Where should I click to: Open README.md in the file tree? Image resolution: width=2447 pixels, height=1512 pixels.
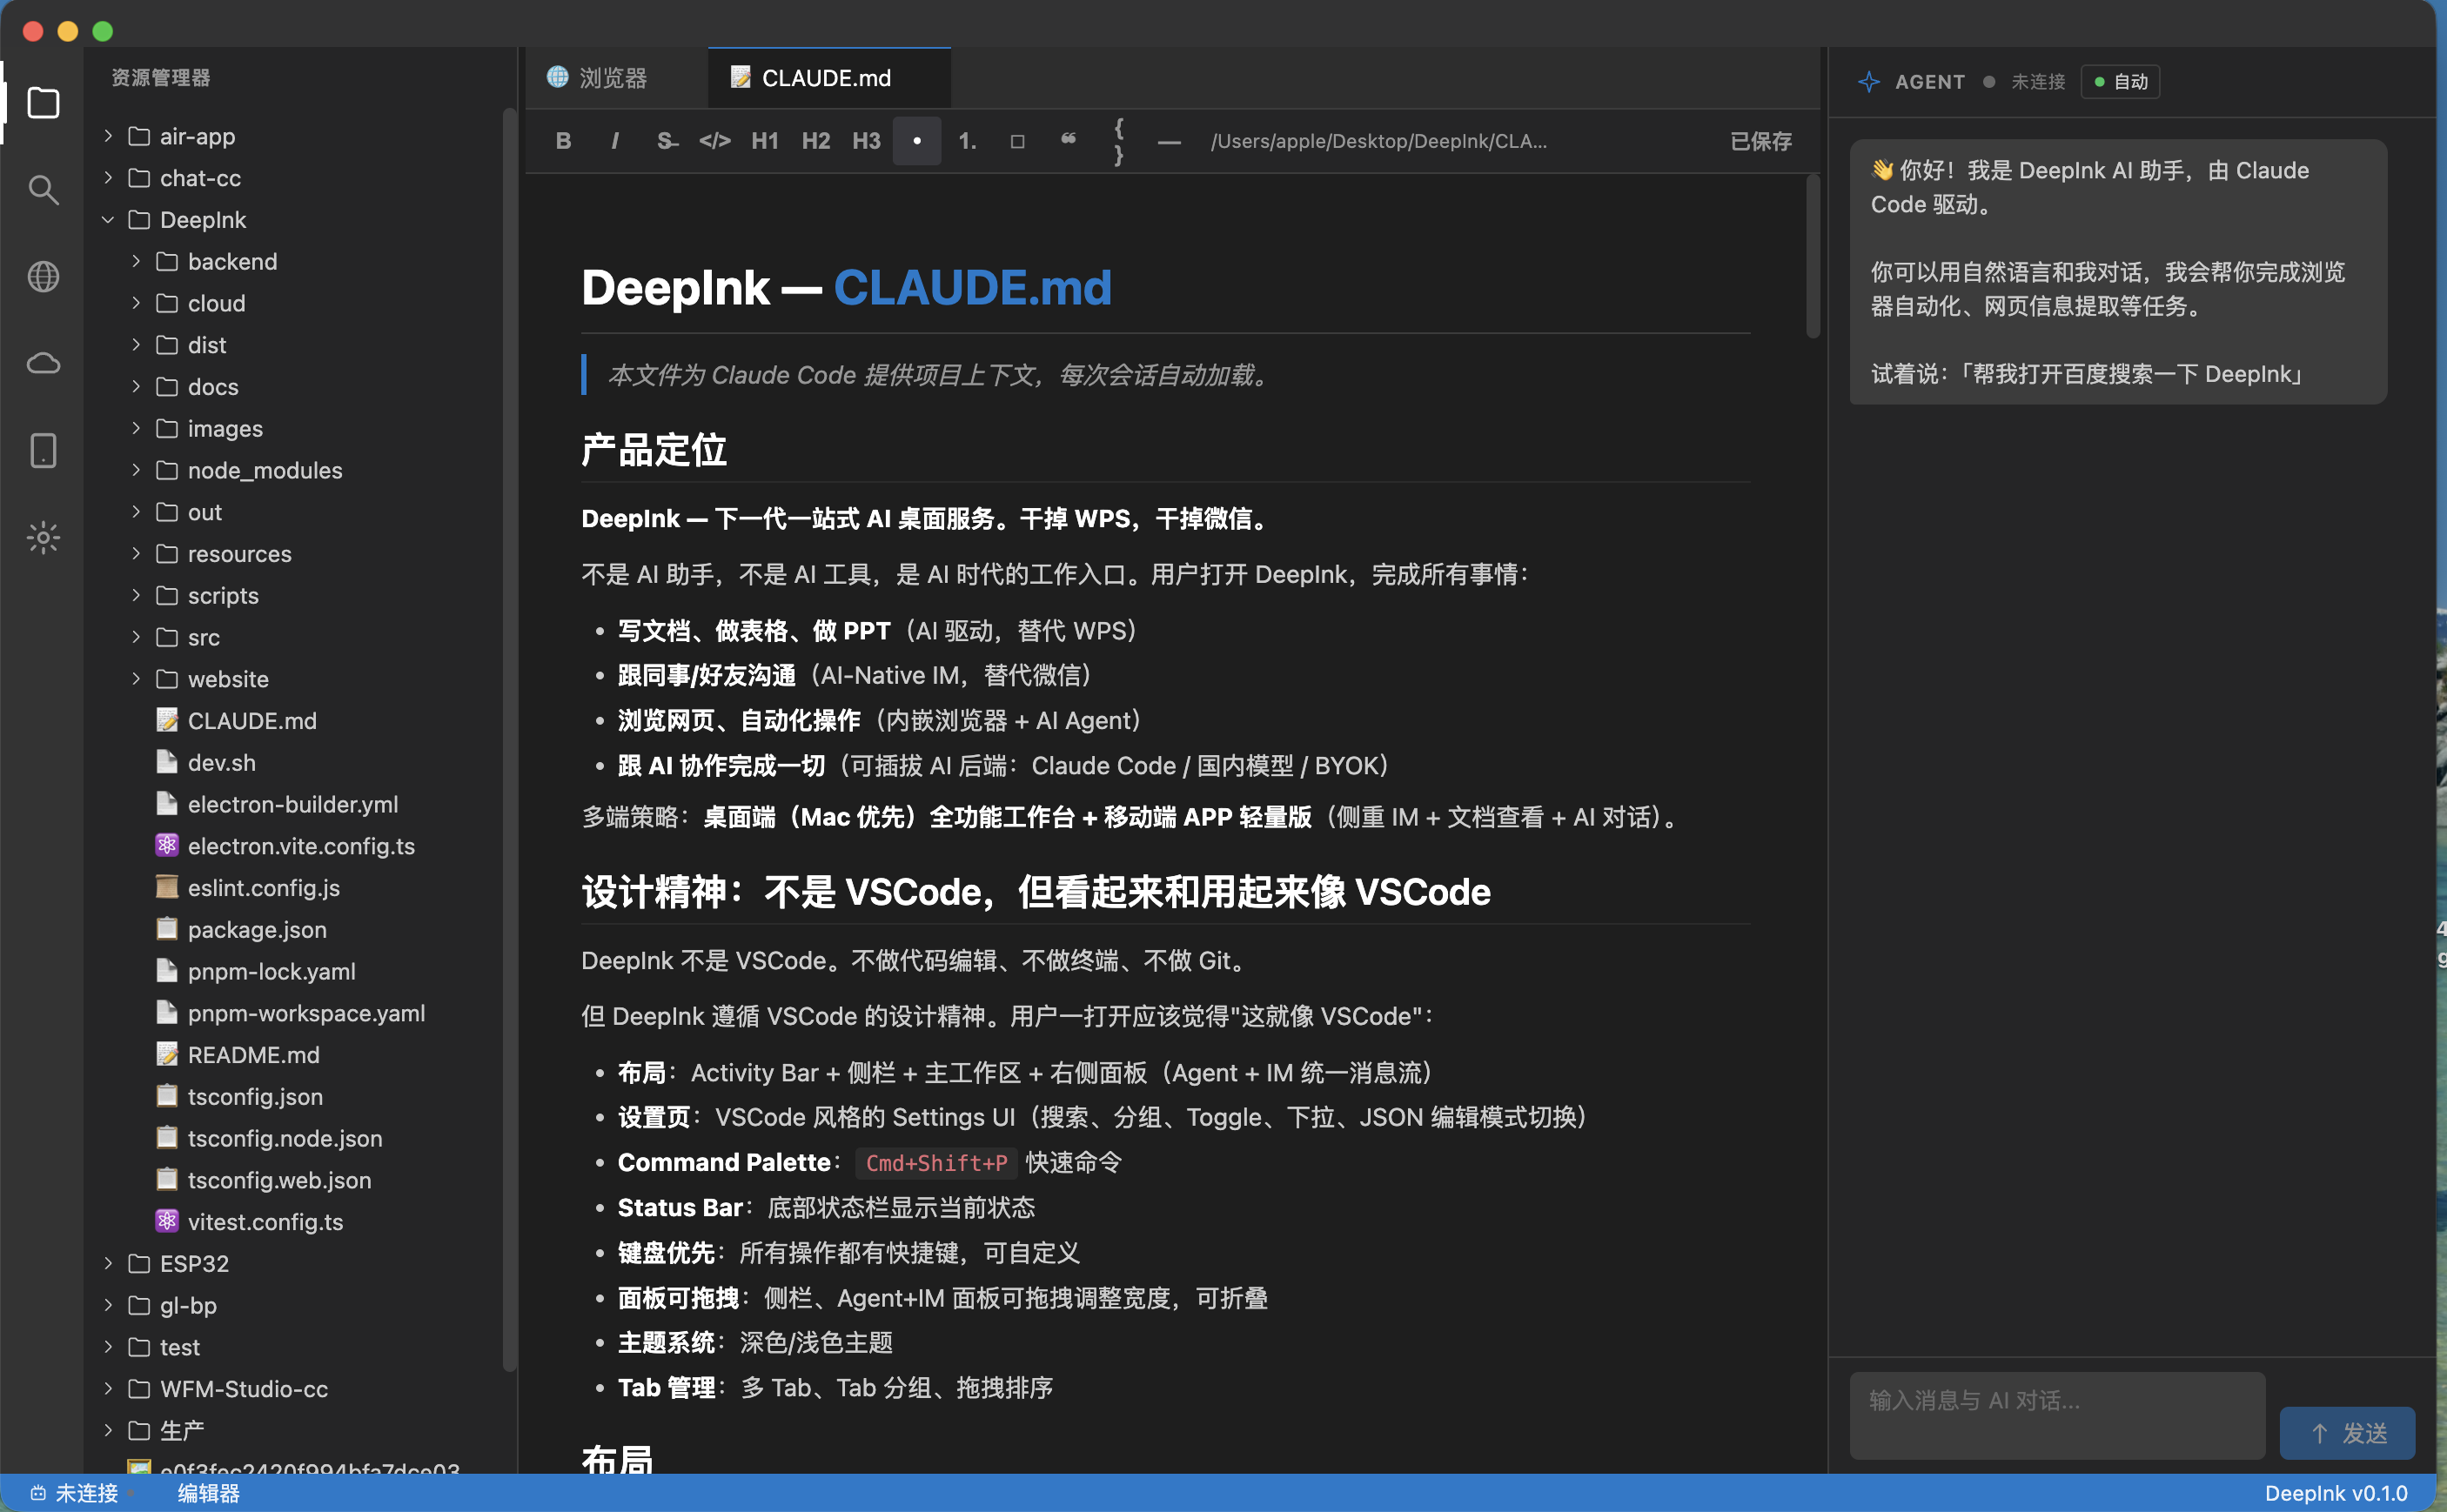coord(254,1054)
